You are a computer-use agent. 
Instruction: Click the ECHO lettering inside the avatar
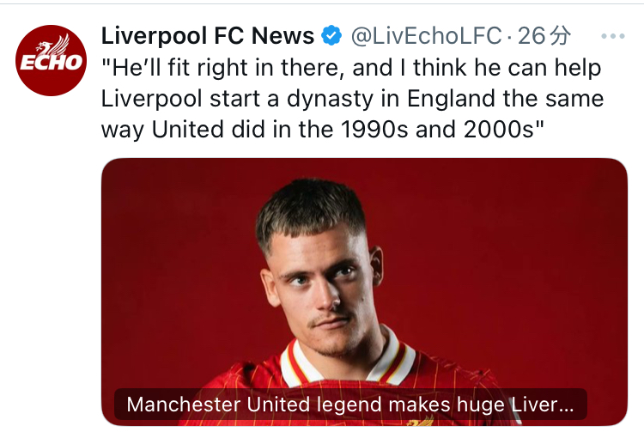[x=51, y=63]
